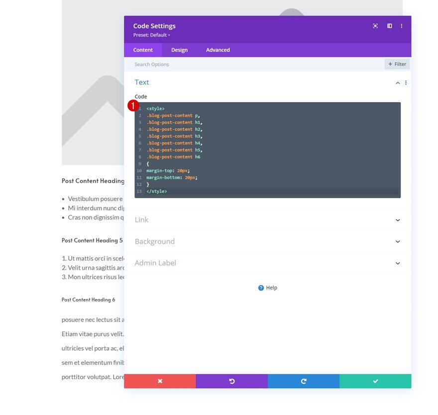
Task: Click the redo icon on blue button
Action: (303, 381)
